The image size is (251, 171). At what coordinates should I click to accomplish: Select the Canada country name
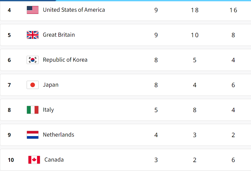(x=54, y=160)
